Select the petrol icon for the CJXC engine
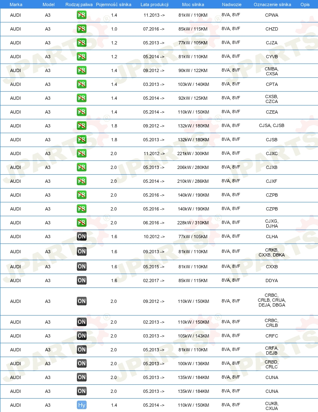318x412 pixels. click(x=82, y=153)
